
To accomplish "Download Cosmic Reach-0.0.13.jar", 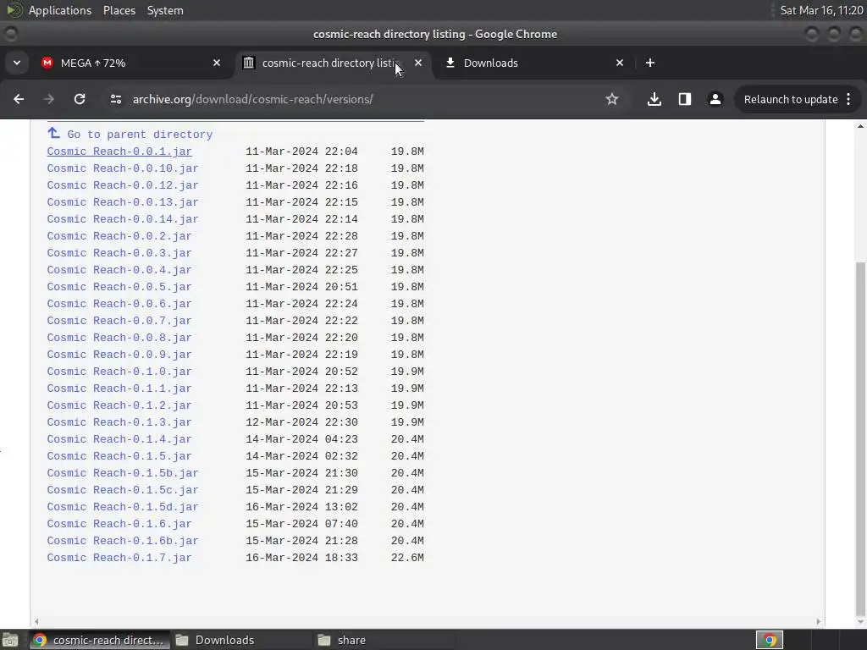I will tap(123, 202).
